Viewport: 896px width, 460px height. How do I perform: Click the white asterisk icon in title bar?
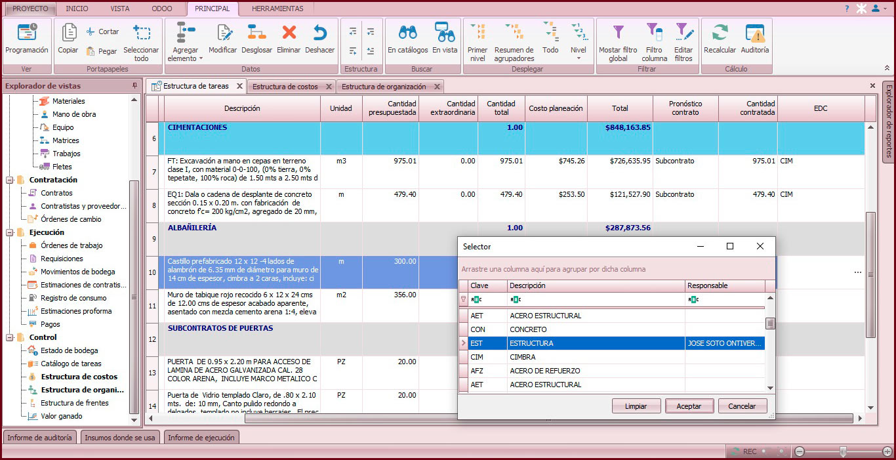coord(861,9)
